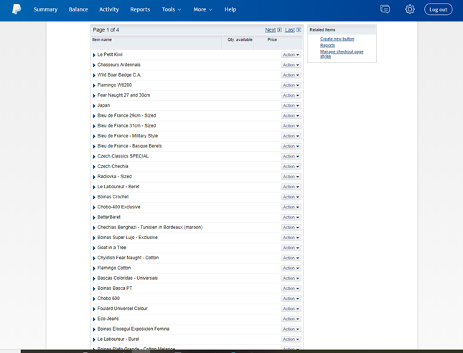Image resolution: width=463 pixels, height=353 pixels.
Task: Click item name Chobo-400 Exclusive
Action: tap(118, 207)
